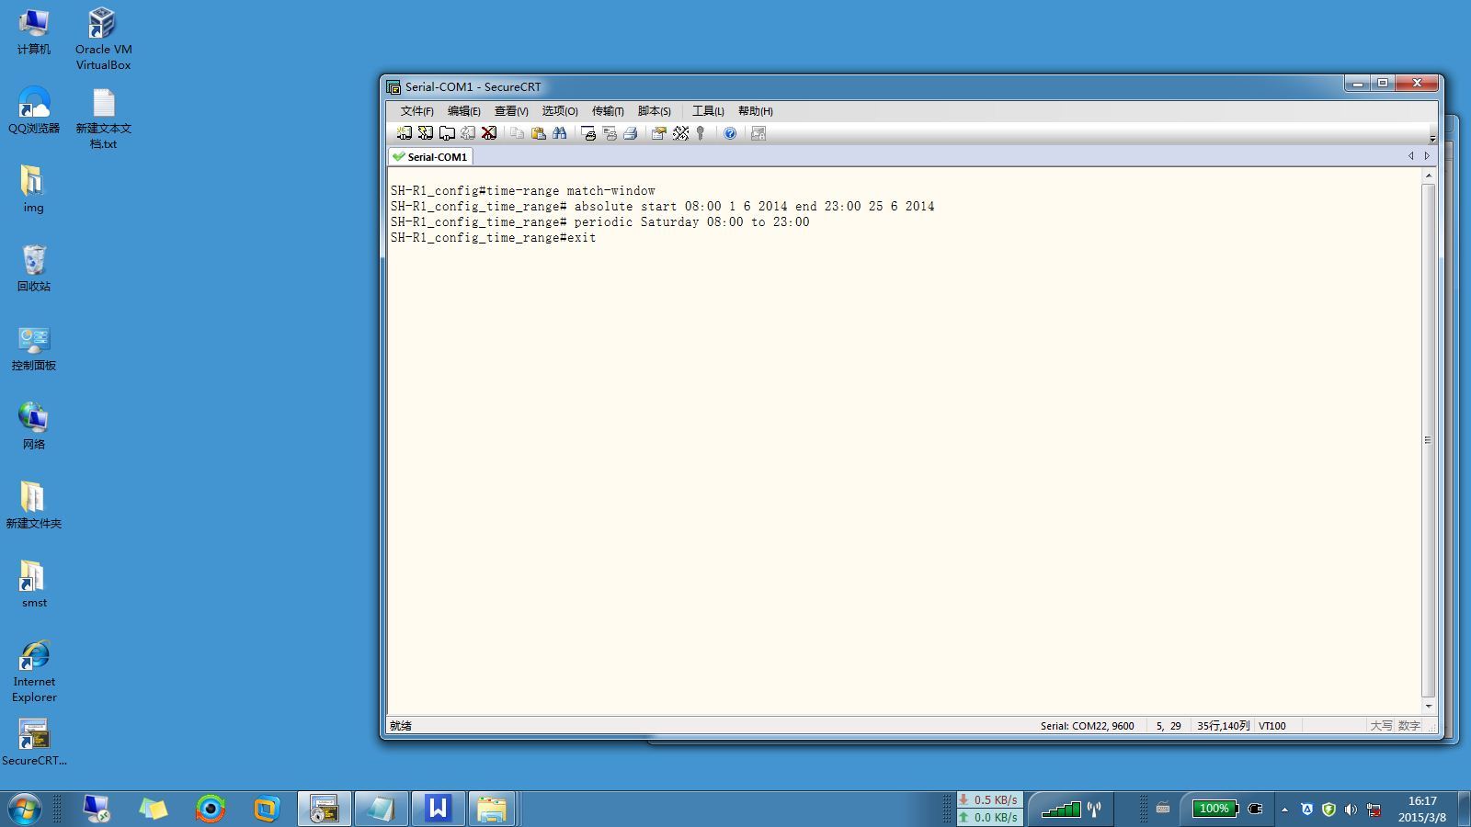The height and width of the screenshot is (827, 1471).
Task: Click the Paste clipboard icon
Action: (538, 133)
